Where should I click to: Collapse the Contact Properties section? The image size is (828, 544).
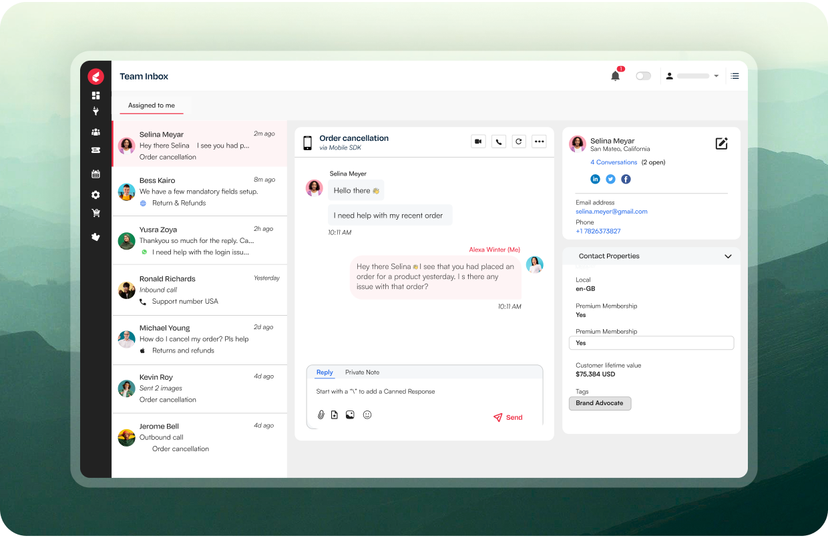(728, 256)
